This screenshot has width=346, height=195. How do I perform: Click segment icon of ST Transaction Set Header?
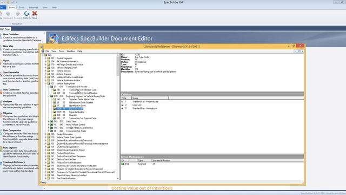(x=51, y=87)
